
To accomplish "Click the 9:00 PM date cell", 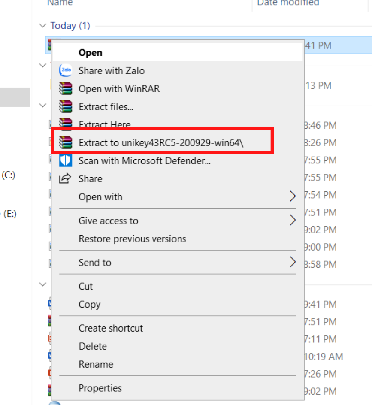I will [321, 247].
